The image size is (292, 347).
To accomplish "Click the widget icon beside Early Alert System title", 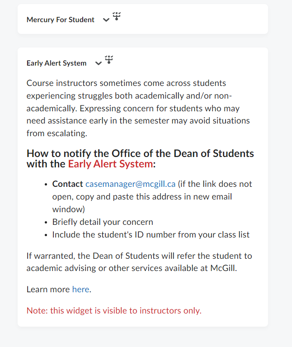I will (x=109, y=60).
